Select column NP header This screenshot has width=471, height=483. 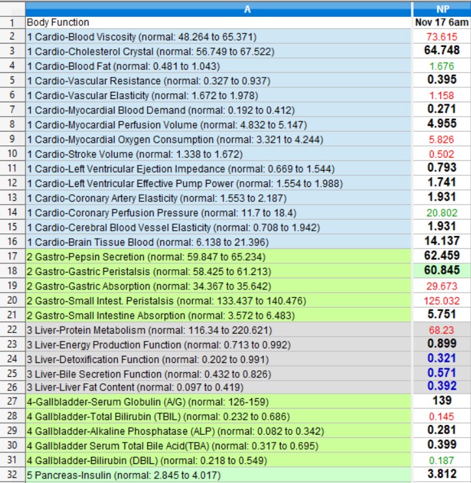441,8
